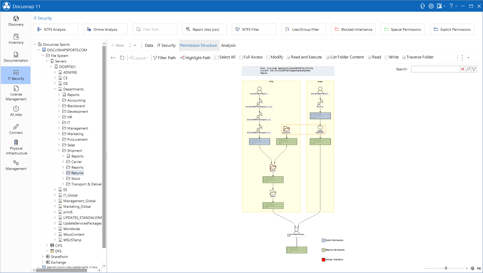Clear the search field with red X
Image resolution: width=483 pixels, height=273 pixels.
(463, 69)
